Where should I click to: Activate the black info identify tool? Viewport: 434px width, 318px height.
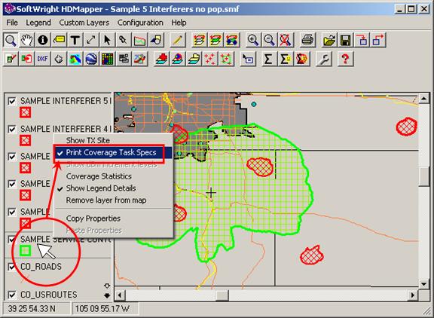click(43, 40)
